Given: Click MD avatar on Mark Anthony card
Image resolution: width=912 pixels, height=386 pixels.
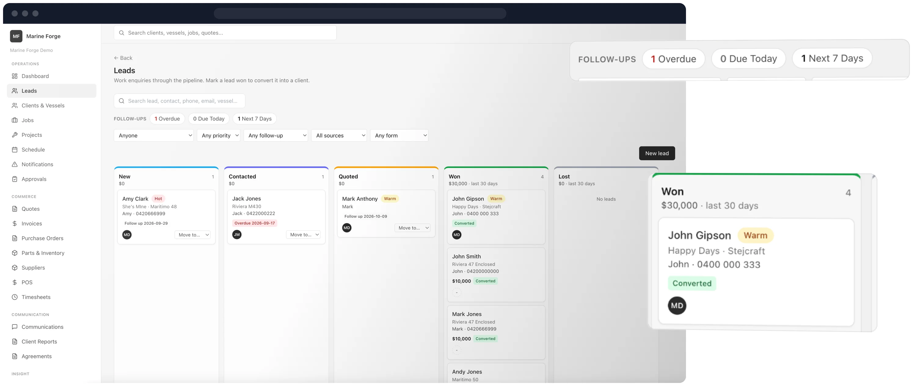Looking at the screenshot, I should click(347, 228).
